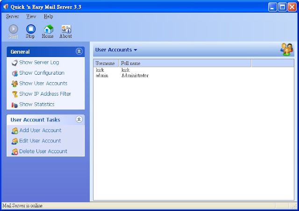Click the icon beside Add User Account
299x211 pixels.
coord(14,131)
